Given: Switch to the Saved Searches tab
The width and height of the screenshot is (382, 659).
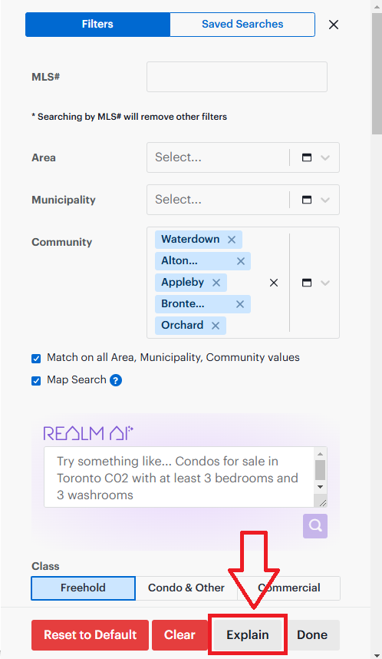Looking at the screenshot, I should tap(242, 25).
